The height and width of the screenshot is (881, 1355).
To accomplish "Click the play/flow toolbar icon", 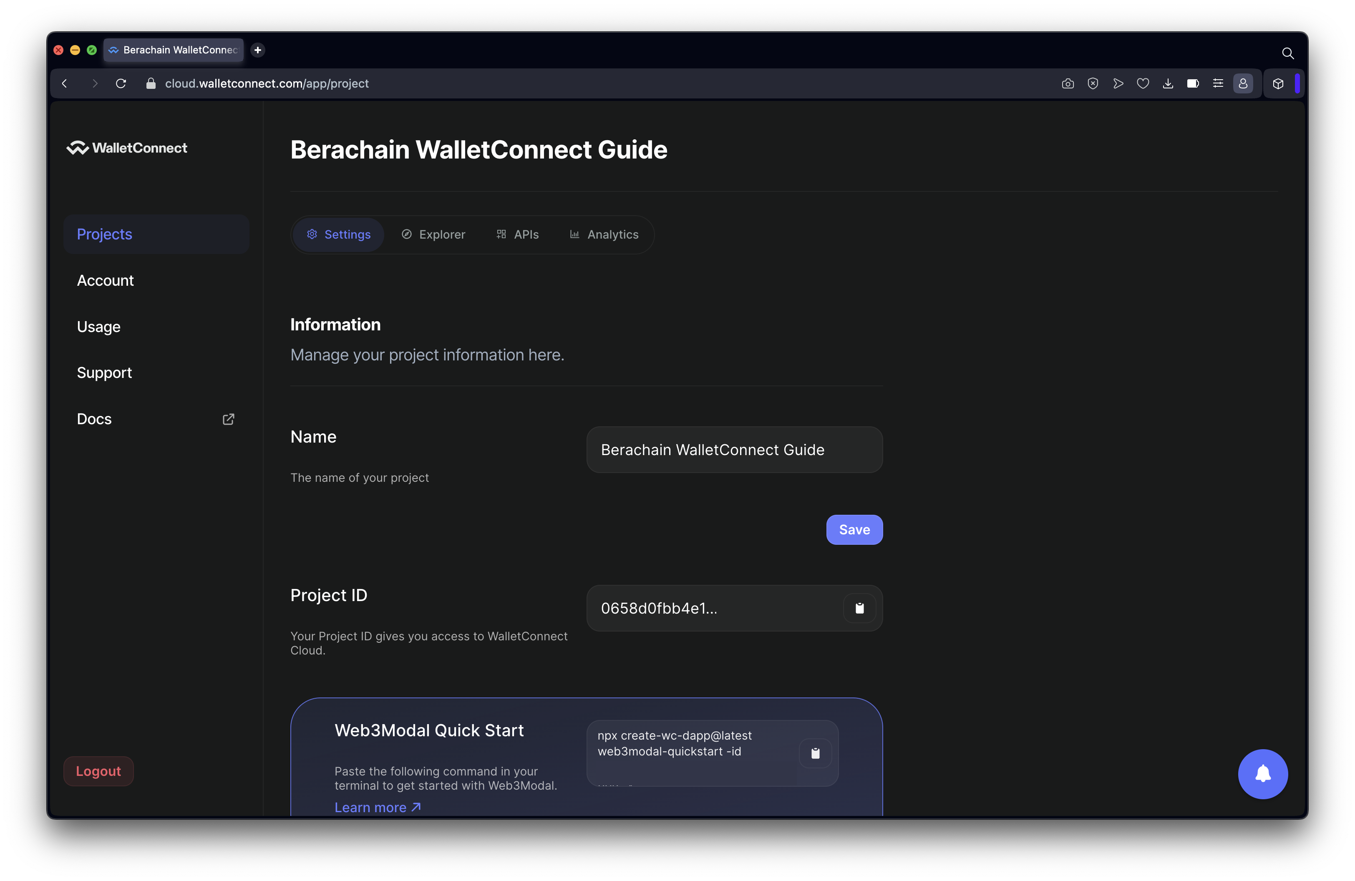I will pos(1118,84).
